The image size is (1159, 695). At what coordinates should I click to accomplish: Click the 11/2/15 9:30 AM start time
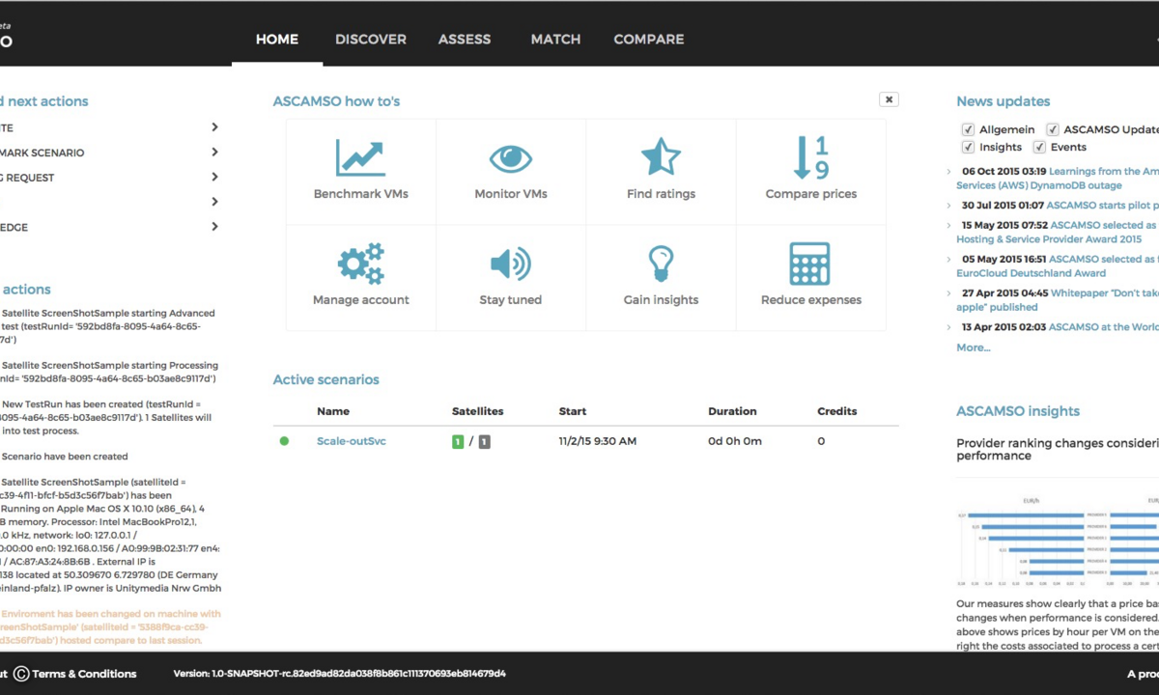(x=598, y=441)
